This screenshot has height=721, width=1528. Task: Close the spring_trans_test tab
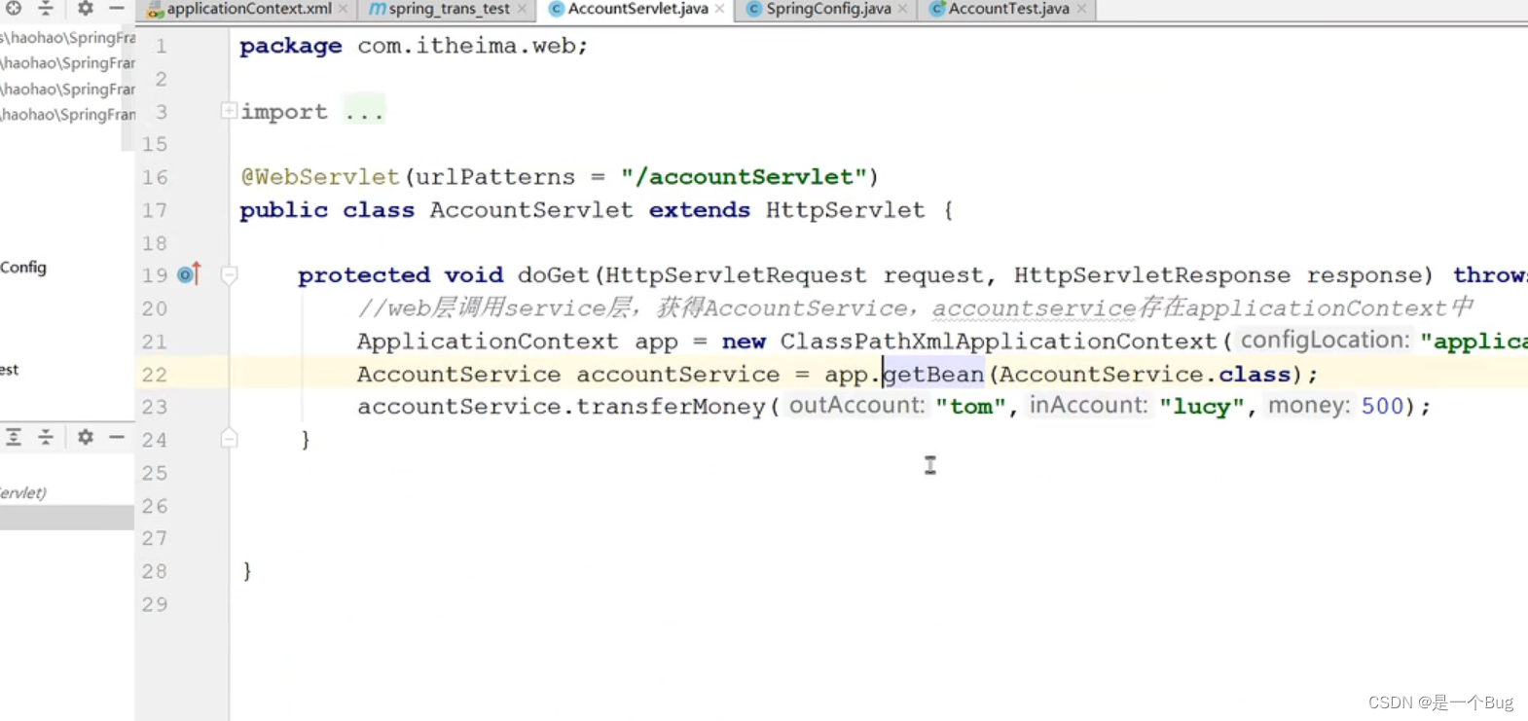522,9
